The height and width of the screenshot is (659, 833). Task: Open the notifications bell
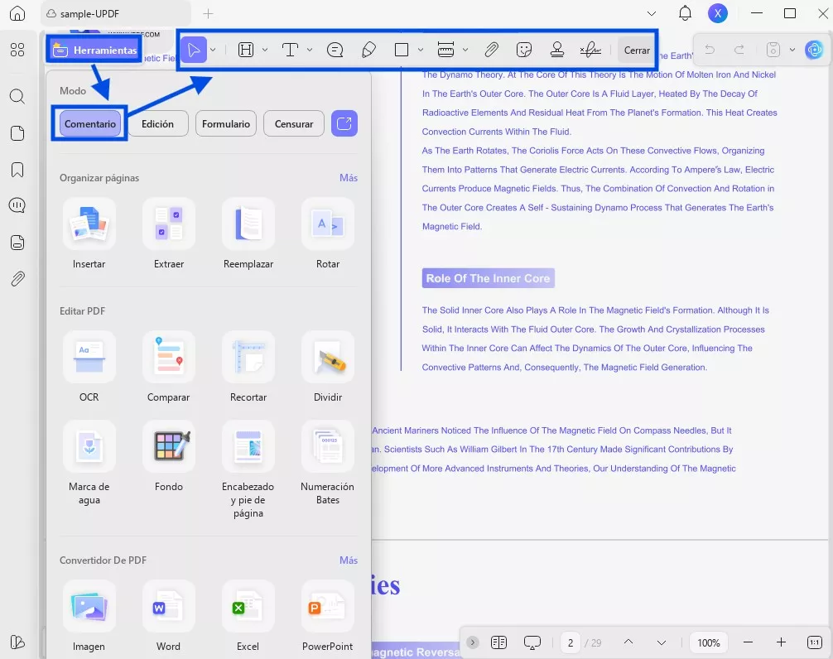[686, 13]
